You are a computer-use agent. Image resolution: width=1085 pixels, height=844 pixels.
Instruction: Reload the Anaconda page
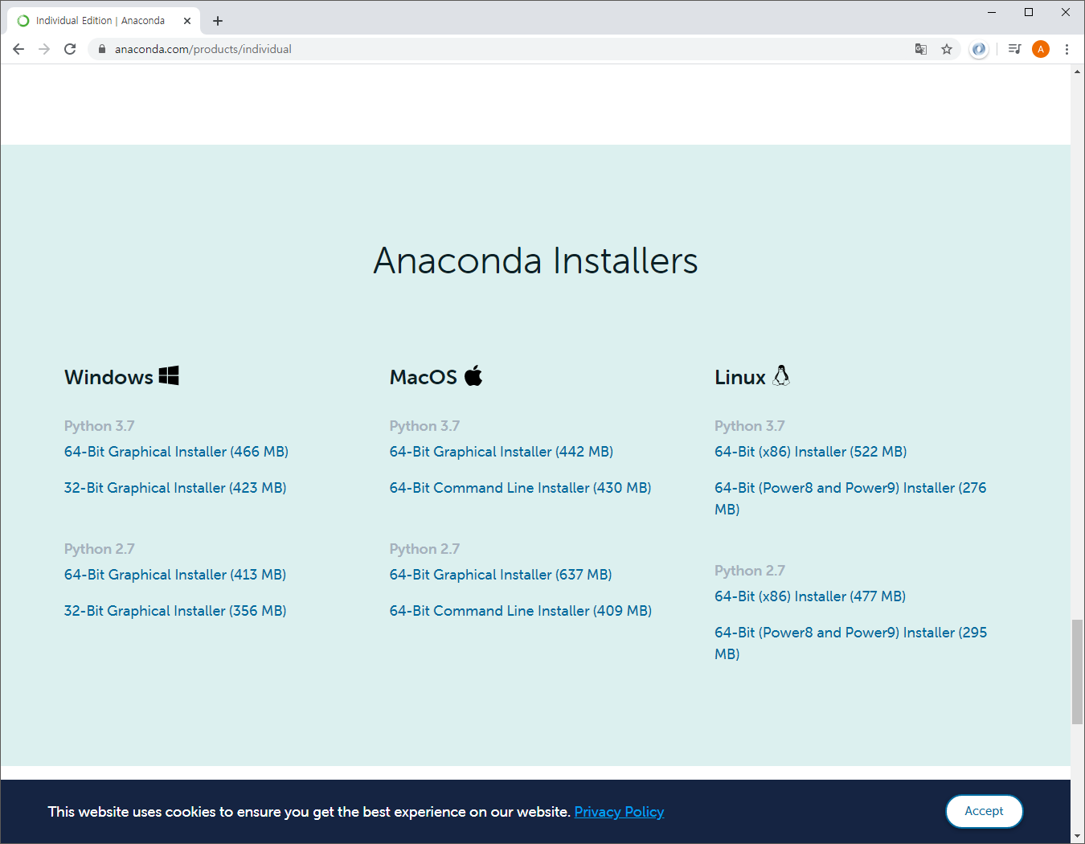pyautogui.click(x=70, y=49)
